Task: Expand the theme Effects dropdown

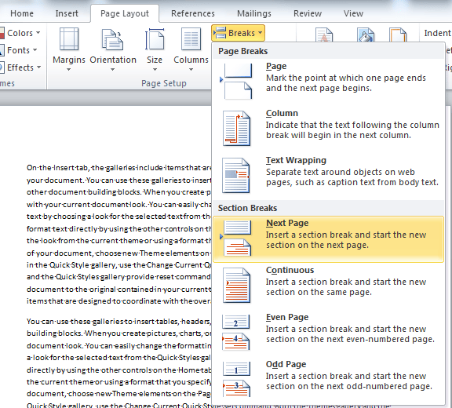Action: 39,67
